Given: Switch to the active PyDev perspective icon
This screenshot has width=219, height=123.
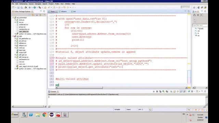Looking at the screenshot, I should coord(205,8).
